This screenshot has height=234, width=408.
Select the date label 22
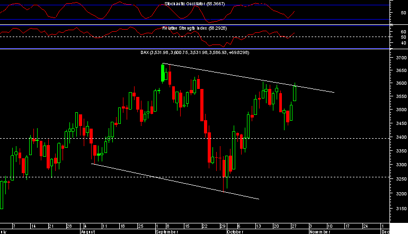point(205,226)
